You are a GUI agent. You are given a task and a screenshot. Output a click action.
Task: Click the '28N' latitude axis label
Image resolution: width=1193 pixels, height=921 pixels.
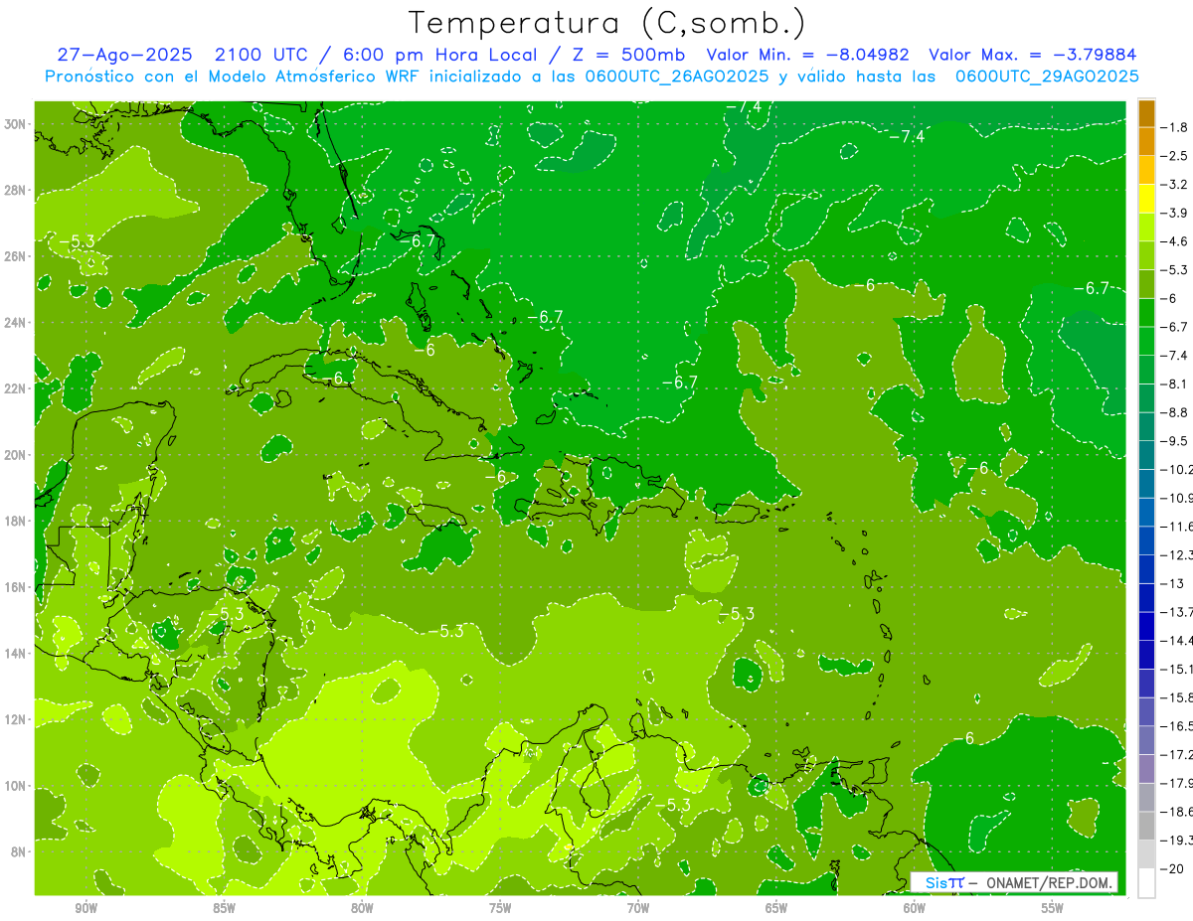(x=15, y=190)
